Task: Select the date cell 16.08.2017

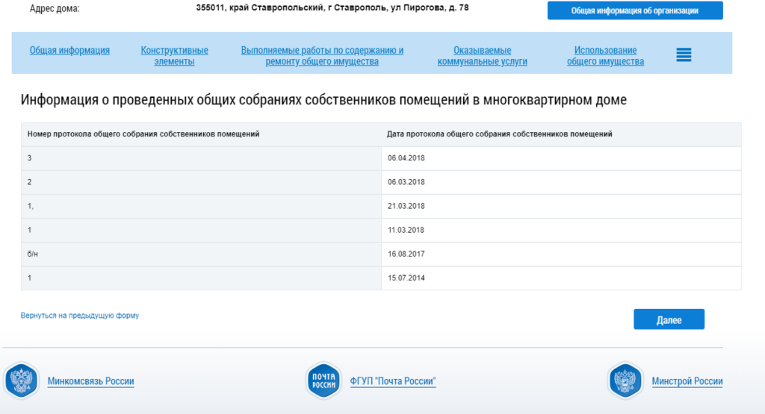Action: (561, 254)
